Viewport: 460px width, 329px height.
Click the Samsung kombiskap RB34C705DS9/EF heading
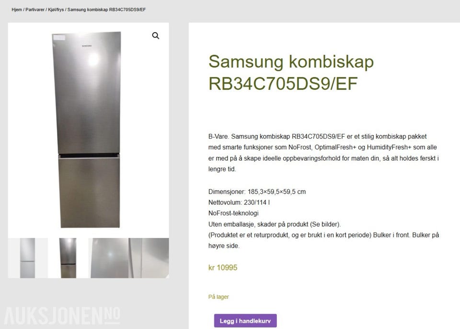[291, 72]
